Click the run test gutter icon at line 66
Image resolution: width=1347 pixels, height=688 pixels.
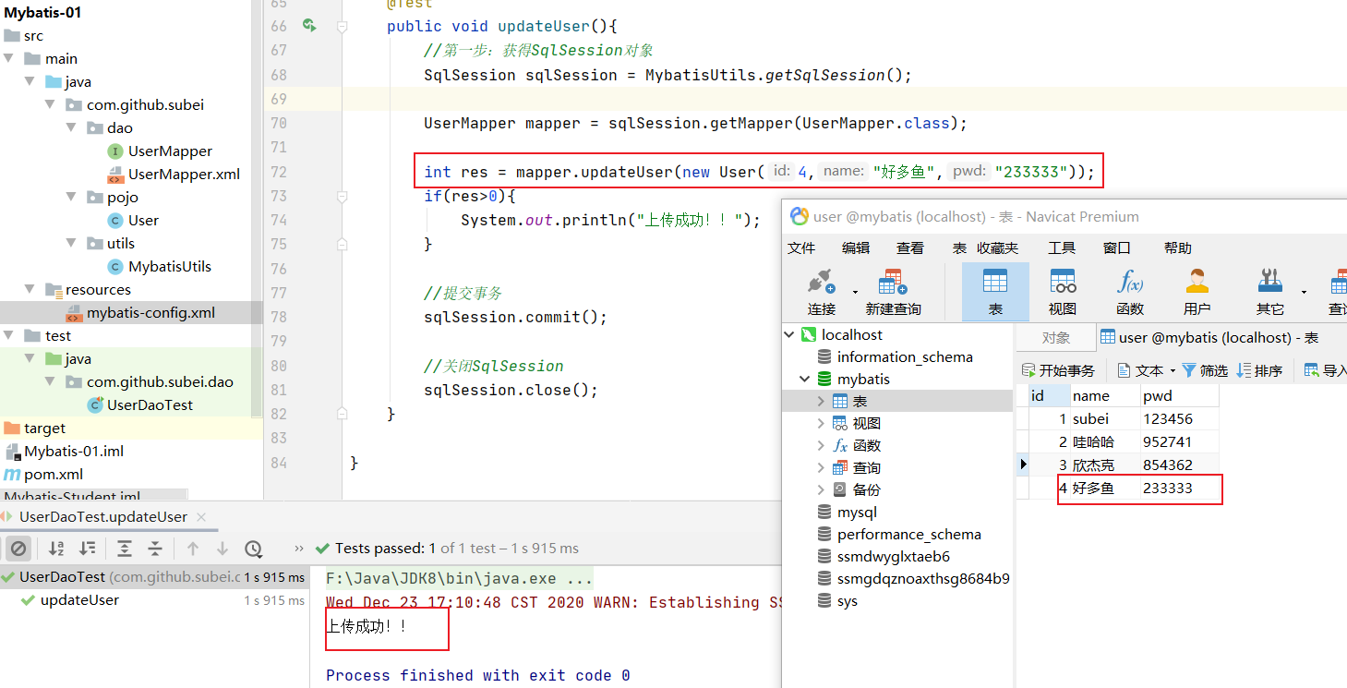(x=309, y=26)
